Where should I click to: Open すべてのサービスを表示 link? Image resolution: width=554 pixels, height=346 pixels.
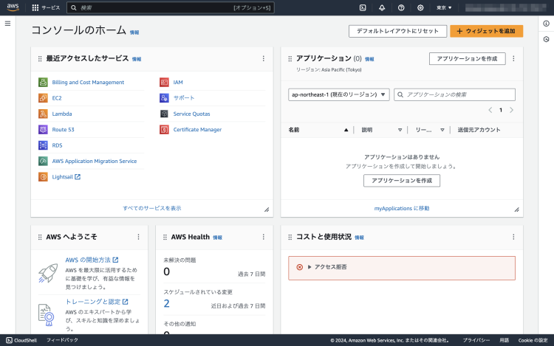[x=152, y=208]
